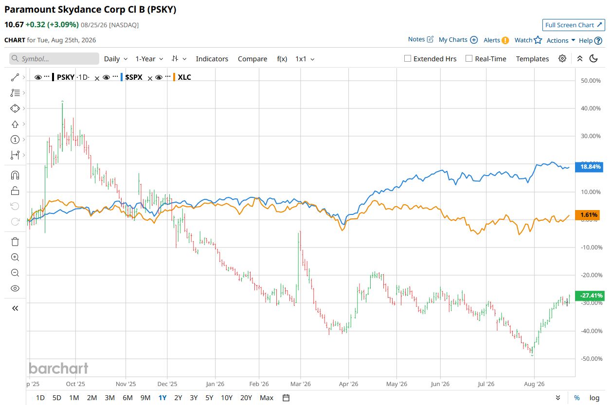
Task: Expand the Actions dropdown
Action: [x=561, y=40]
